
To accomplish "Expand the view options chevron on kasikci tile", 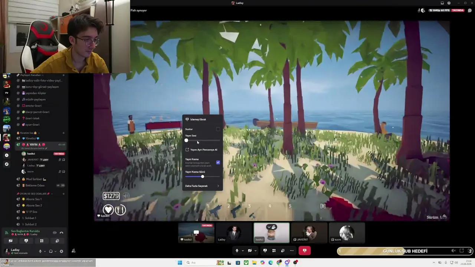I will [269, 227].
